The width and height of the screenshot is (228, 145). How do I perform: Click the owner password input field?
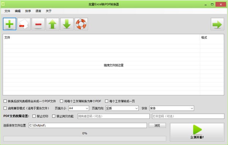(x=114, y=116)
